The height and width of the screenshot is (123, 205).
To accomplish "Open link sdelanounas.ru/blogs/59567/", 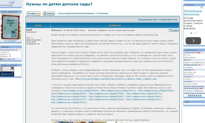I will [69, 94].
